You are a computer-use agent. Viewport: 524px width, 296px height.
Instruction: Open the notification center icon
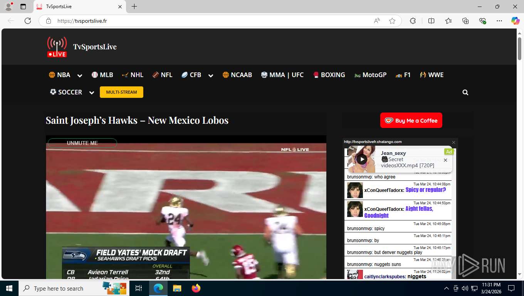point(511,288)
